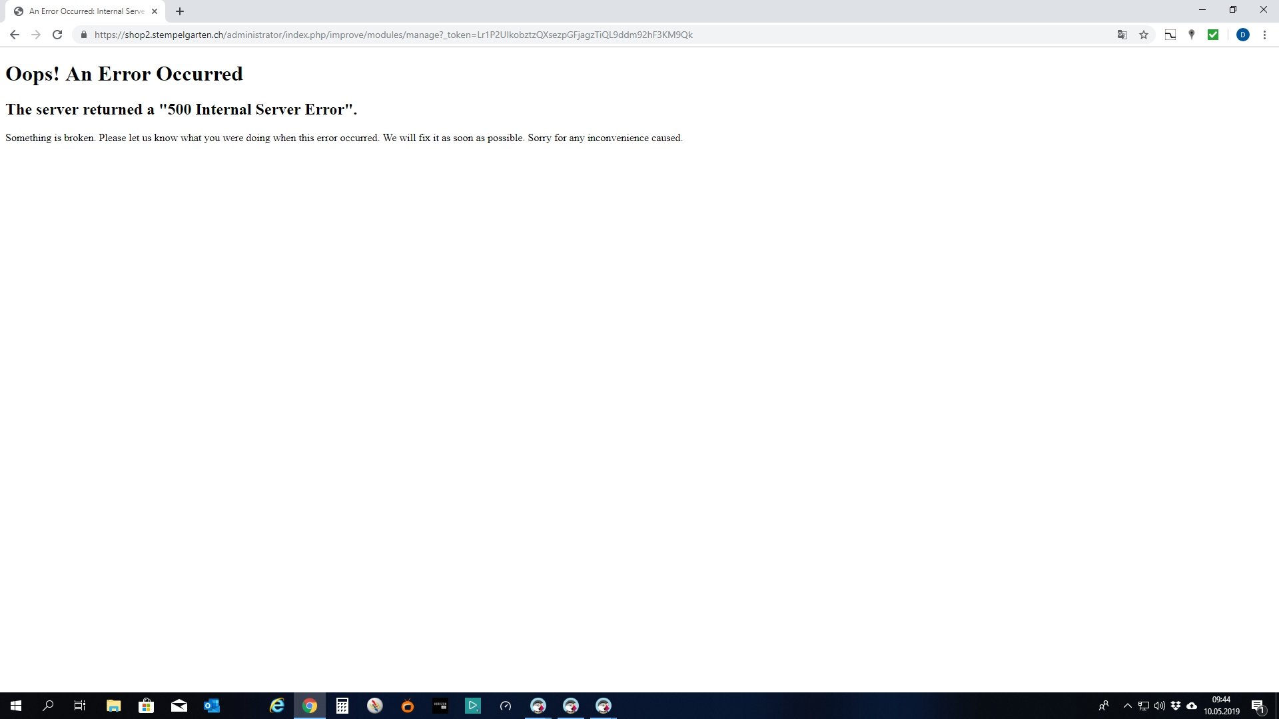The width and height of the screenshot is (1279, 719).
Task: Click the green checkmark extension icon
Action: point(1213,35)
